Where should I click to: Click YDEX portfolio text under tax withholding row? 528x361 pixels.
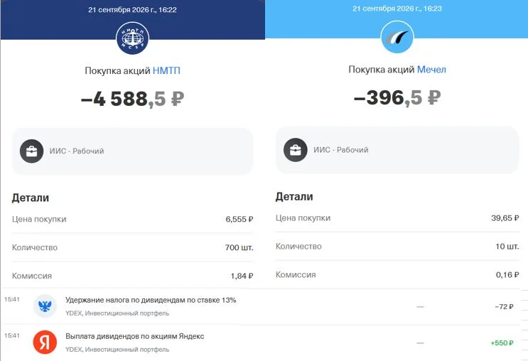(117, 313)
